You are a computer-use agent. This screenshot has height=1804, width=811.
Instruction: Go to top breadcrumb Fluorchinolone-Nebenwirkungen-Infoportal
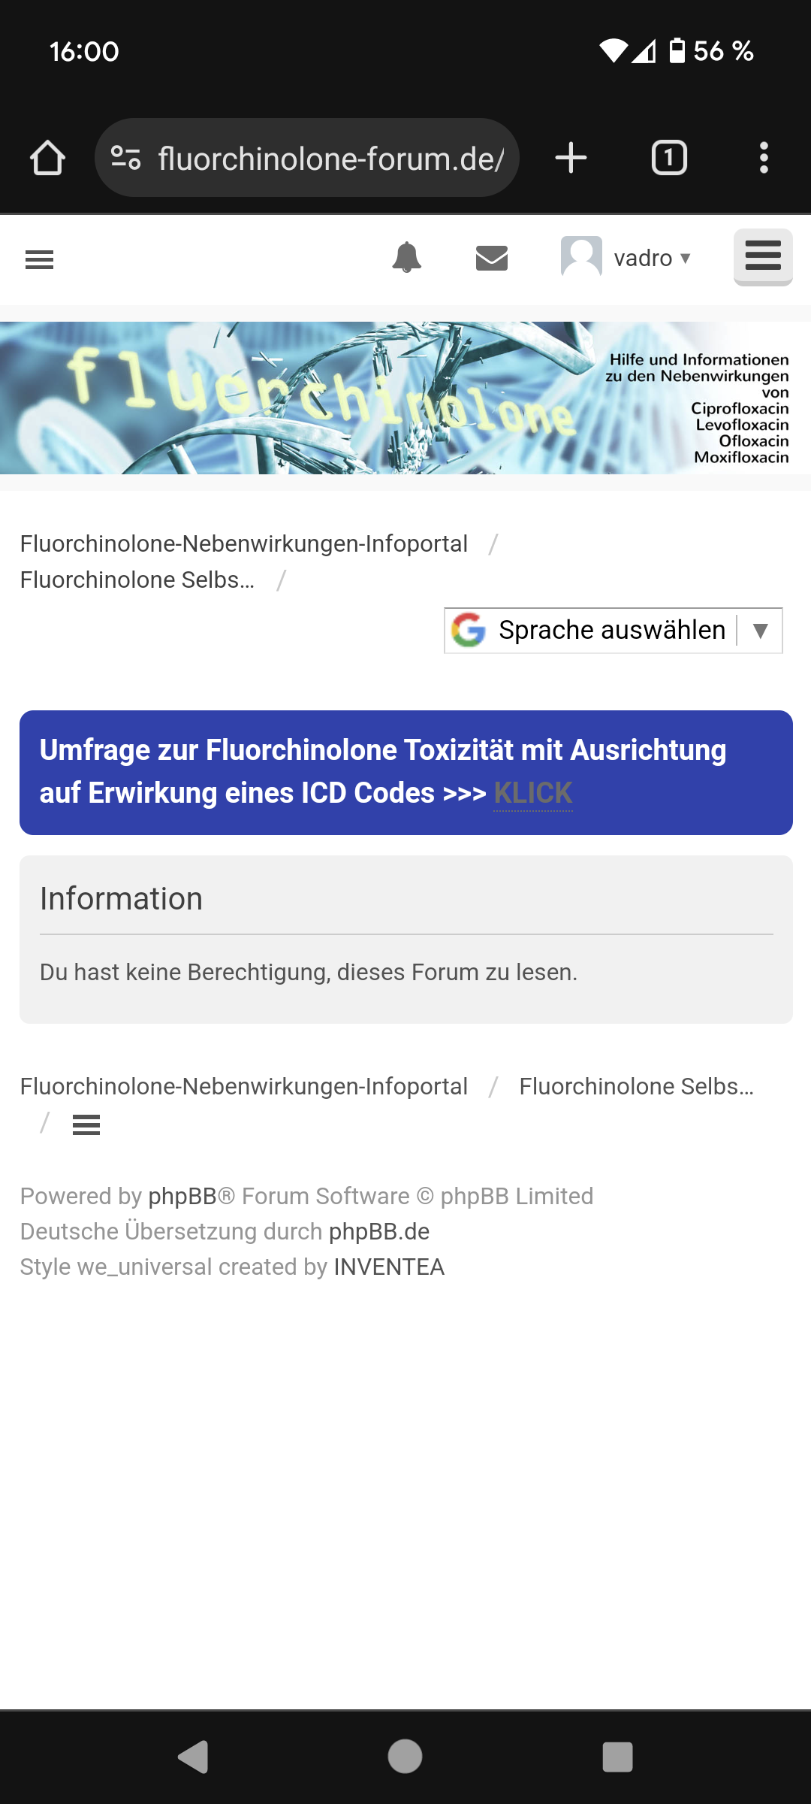click(x=243, y=543)
